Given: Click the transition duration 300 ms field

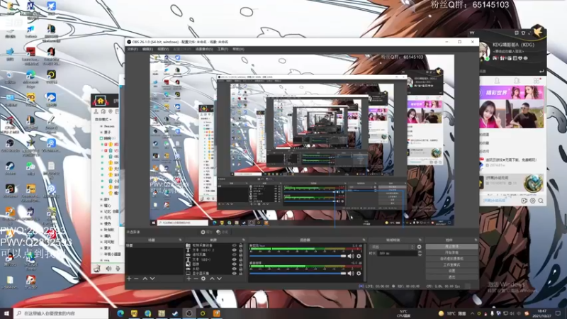Looking at the screenshot, I should pos(397,254).
